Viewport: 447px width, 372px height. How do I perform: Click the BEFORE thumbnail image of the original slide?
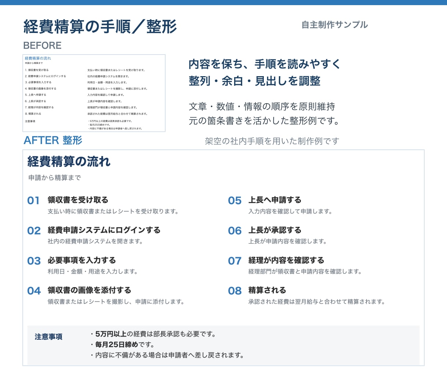coord(94,93)
